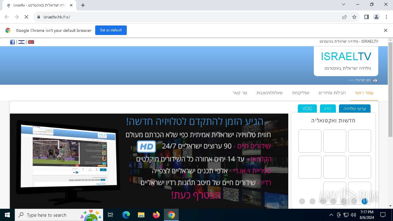This screenshot has height=221, width=393.
Task: Select the VOD tab
Action: (307, 109)
